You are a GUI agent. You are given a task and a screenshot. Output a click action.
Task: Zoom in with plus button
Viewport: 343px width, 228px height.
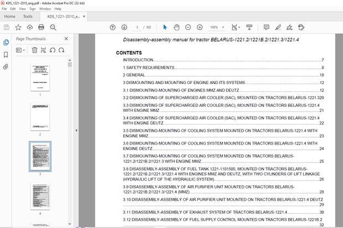click(200, 27)
